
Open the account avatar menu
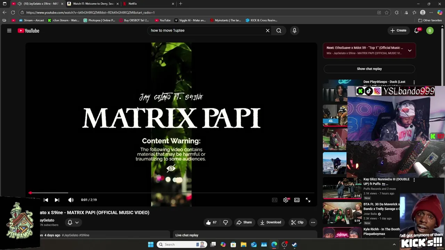[x=430, y=31]
